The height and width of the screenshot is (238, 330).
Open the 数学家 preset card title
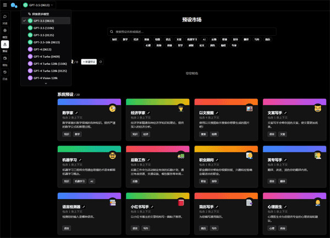click(x=68, y=113)
